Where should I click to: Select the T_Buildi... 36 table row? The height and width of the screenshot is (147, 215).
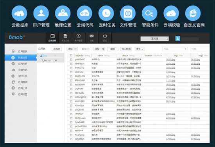pyautogui.click(x=50, y=60)
